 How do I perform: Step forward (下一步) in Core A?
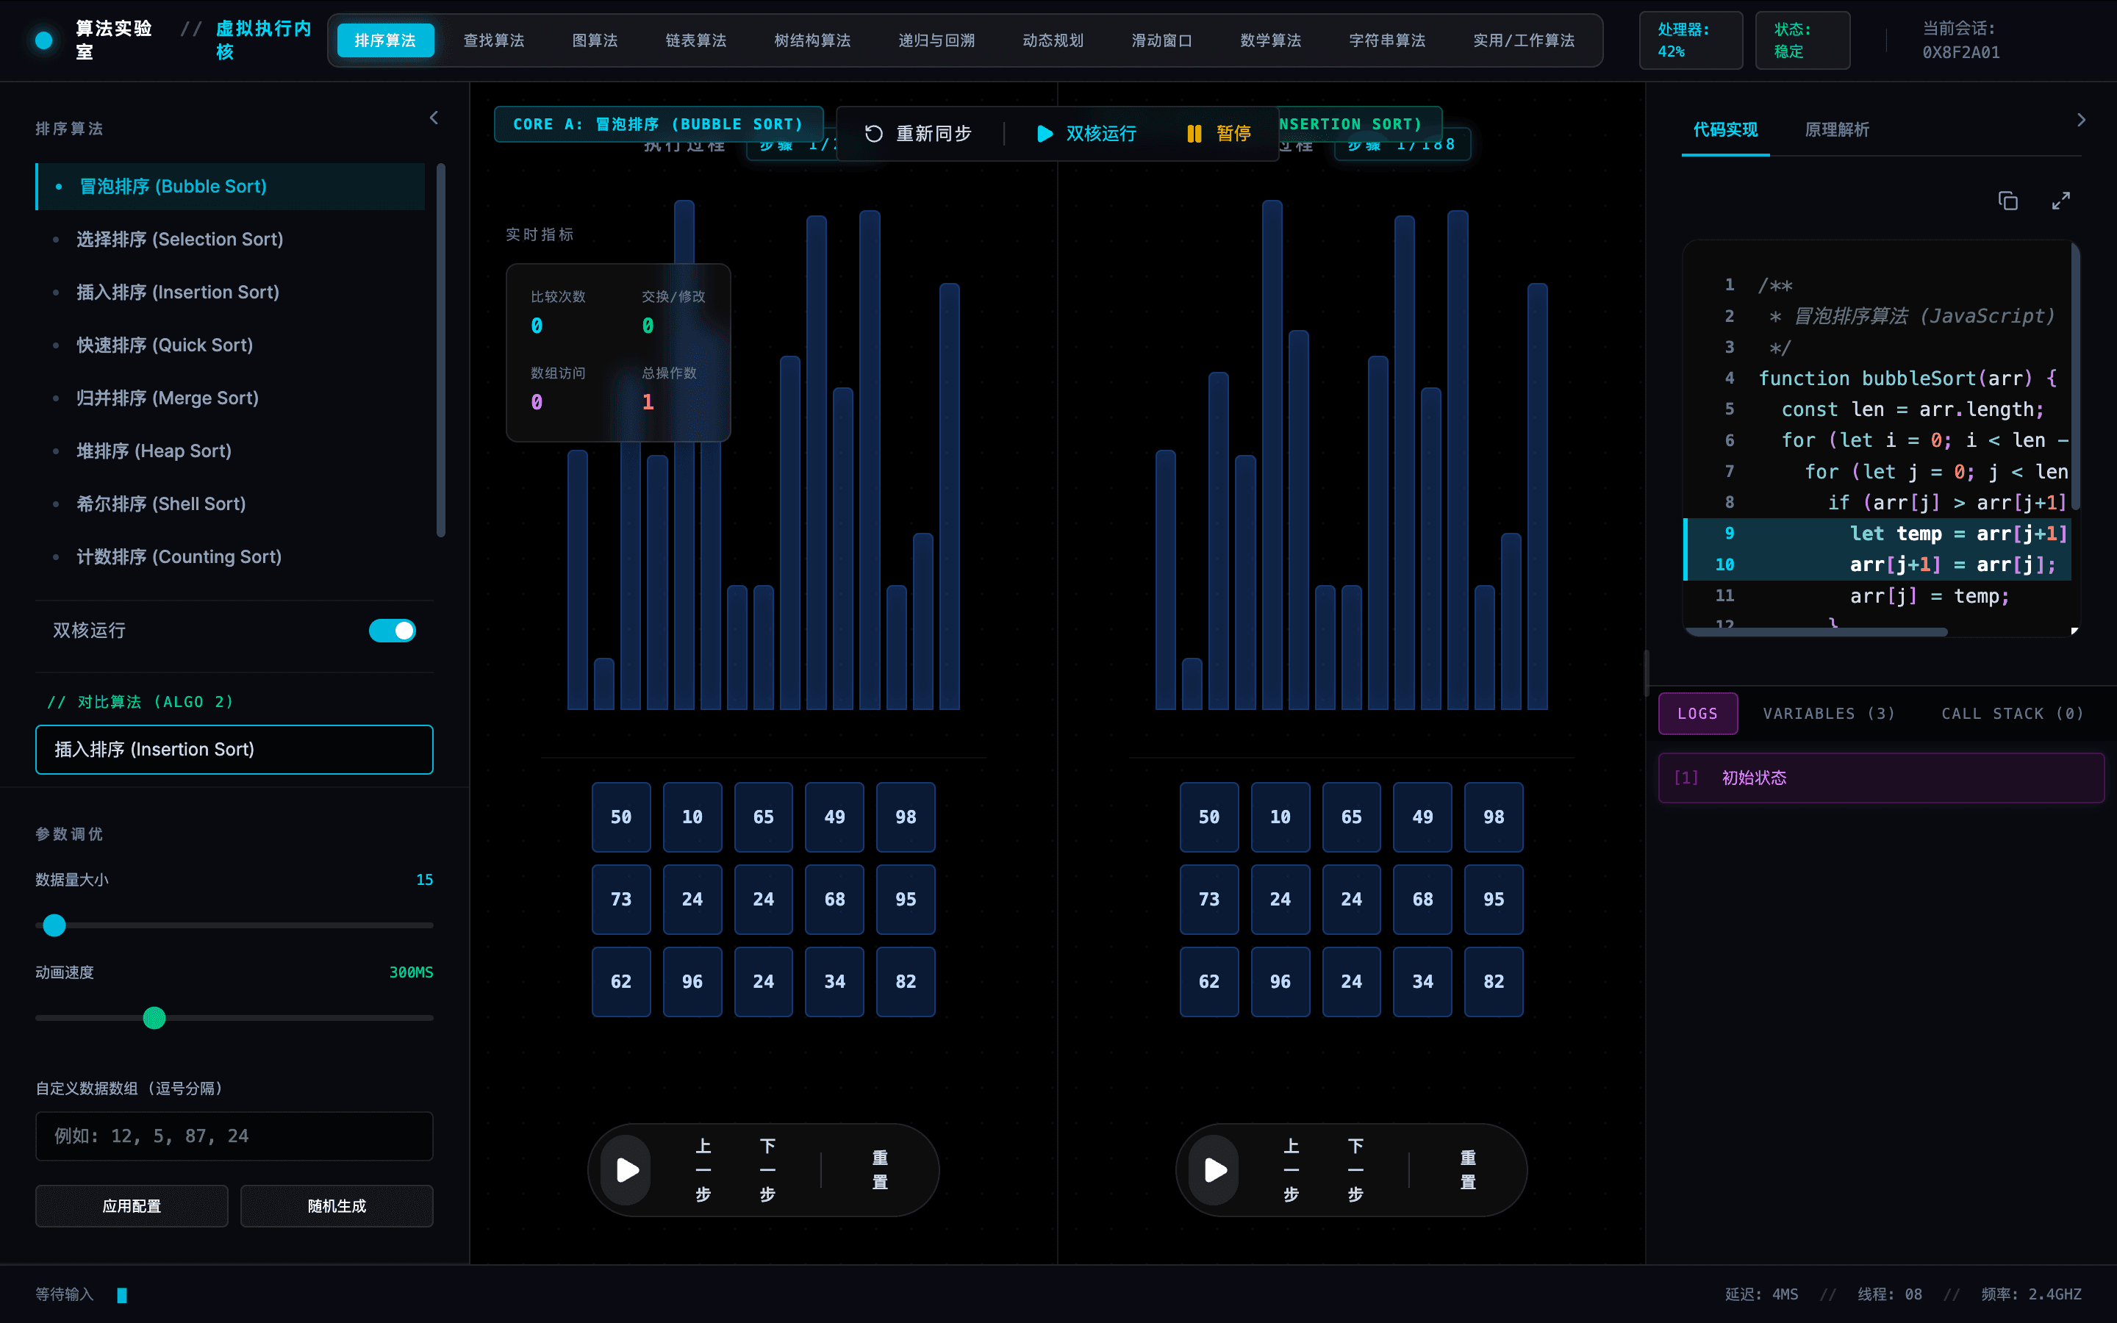coord(767,1170)
